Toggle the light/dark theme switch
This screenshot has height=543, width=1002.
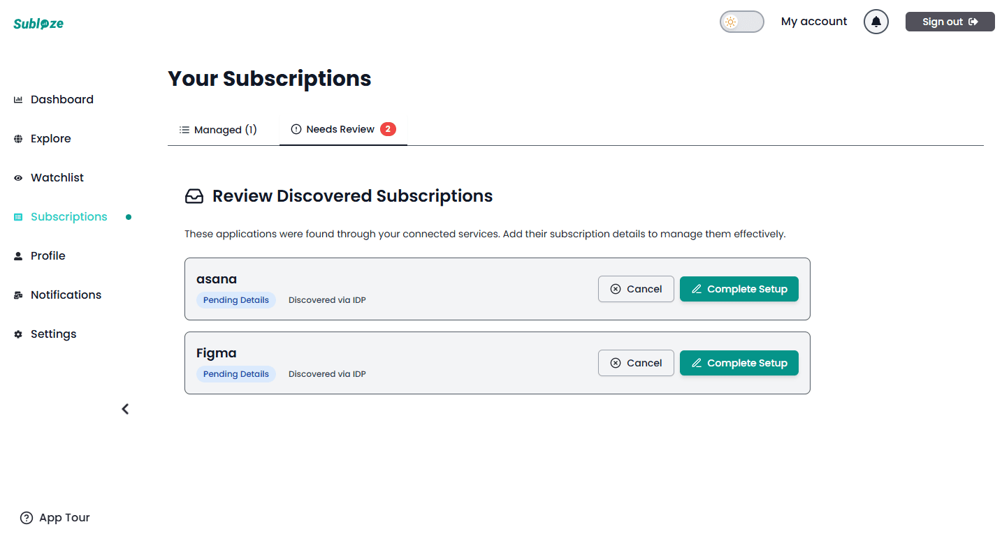pyautogui.click(x=741, y=22)
